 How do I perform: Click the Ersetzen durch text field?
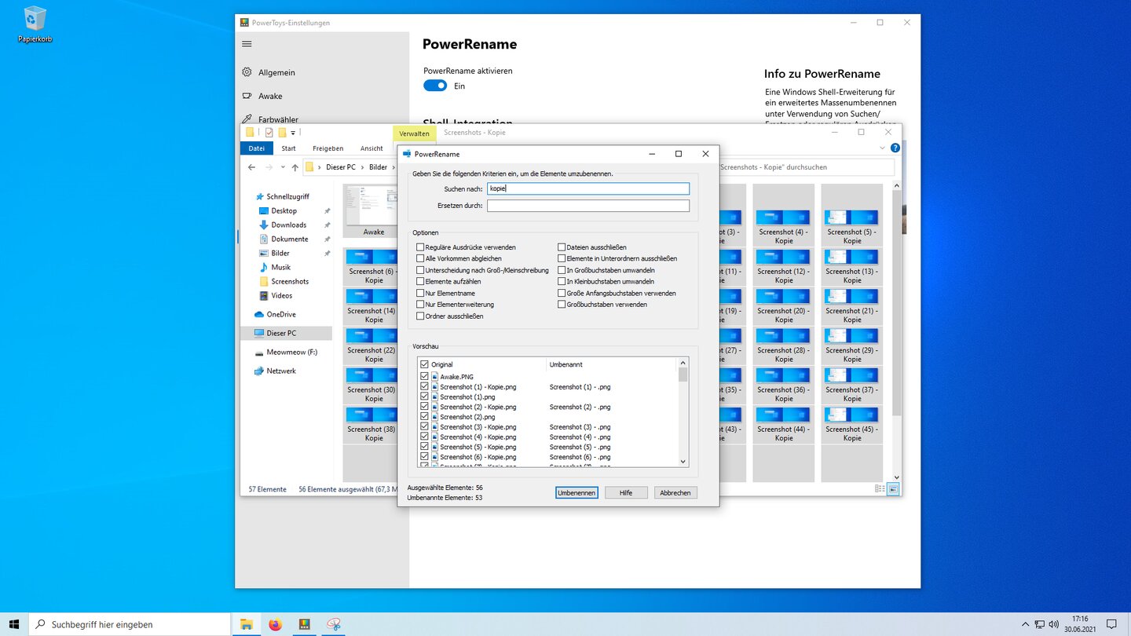tap(587, 206)
